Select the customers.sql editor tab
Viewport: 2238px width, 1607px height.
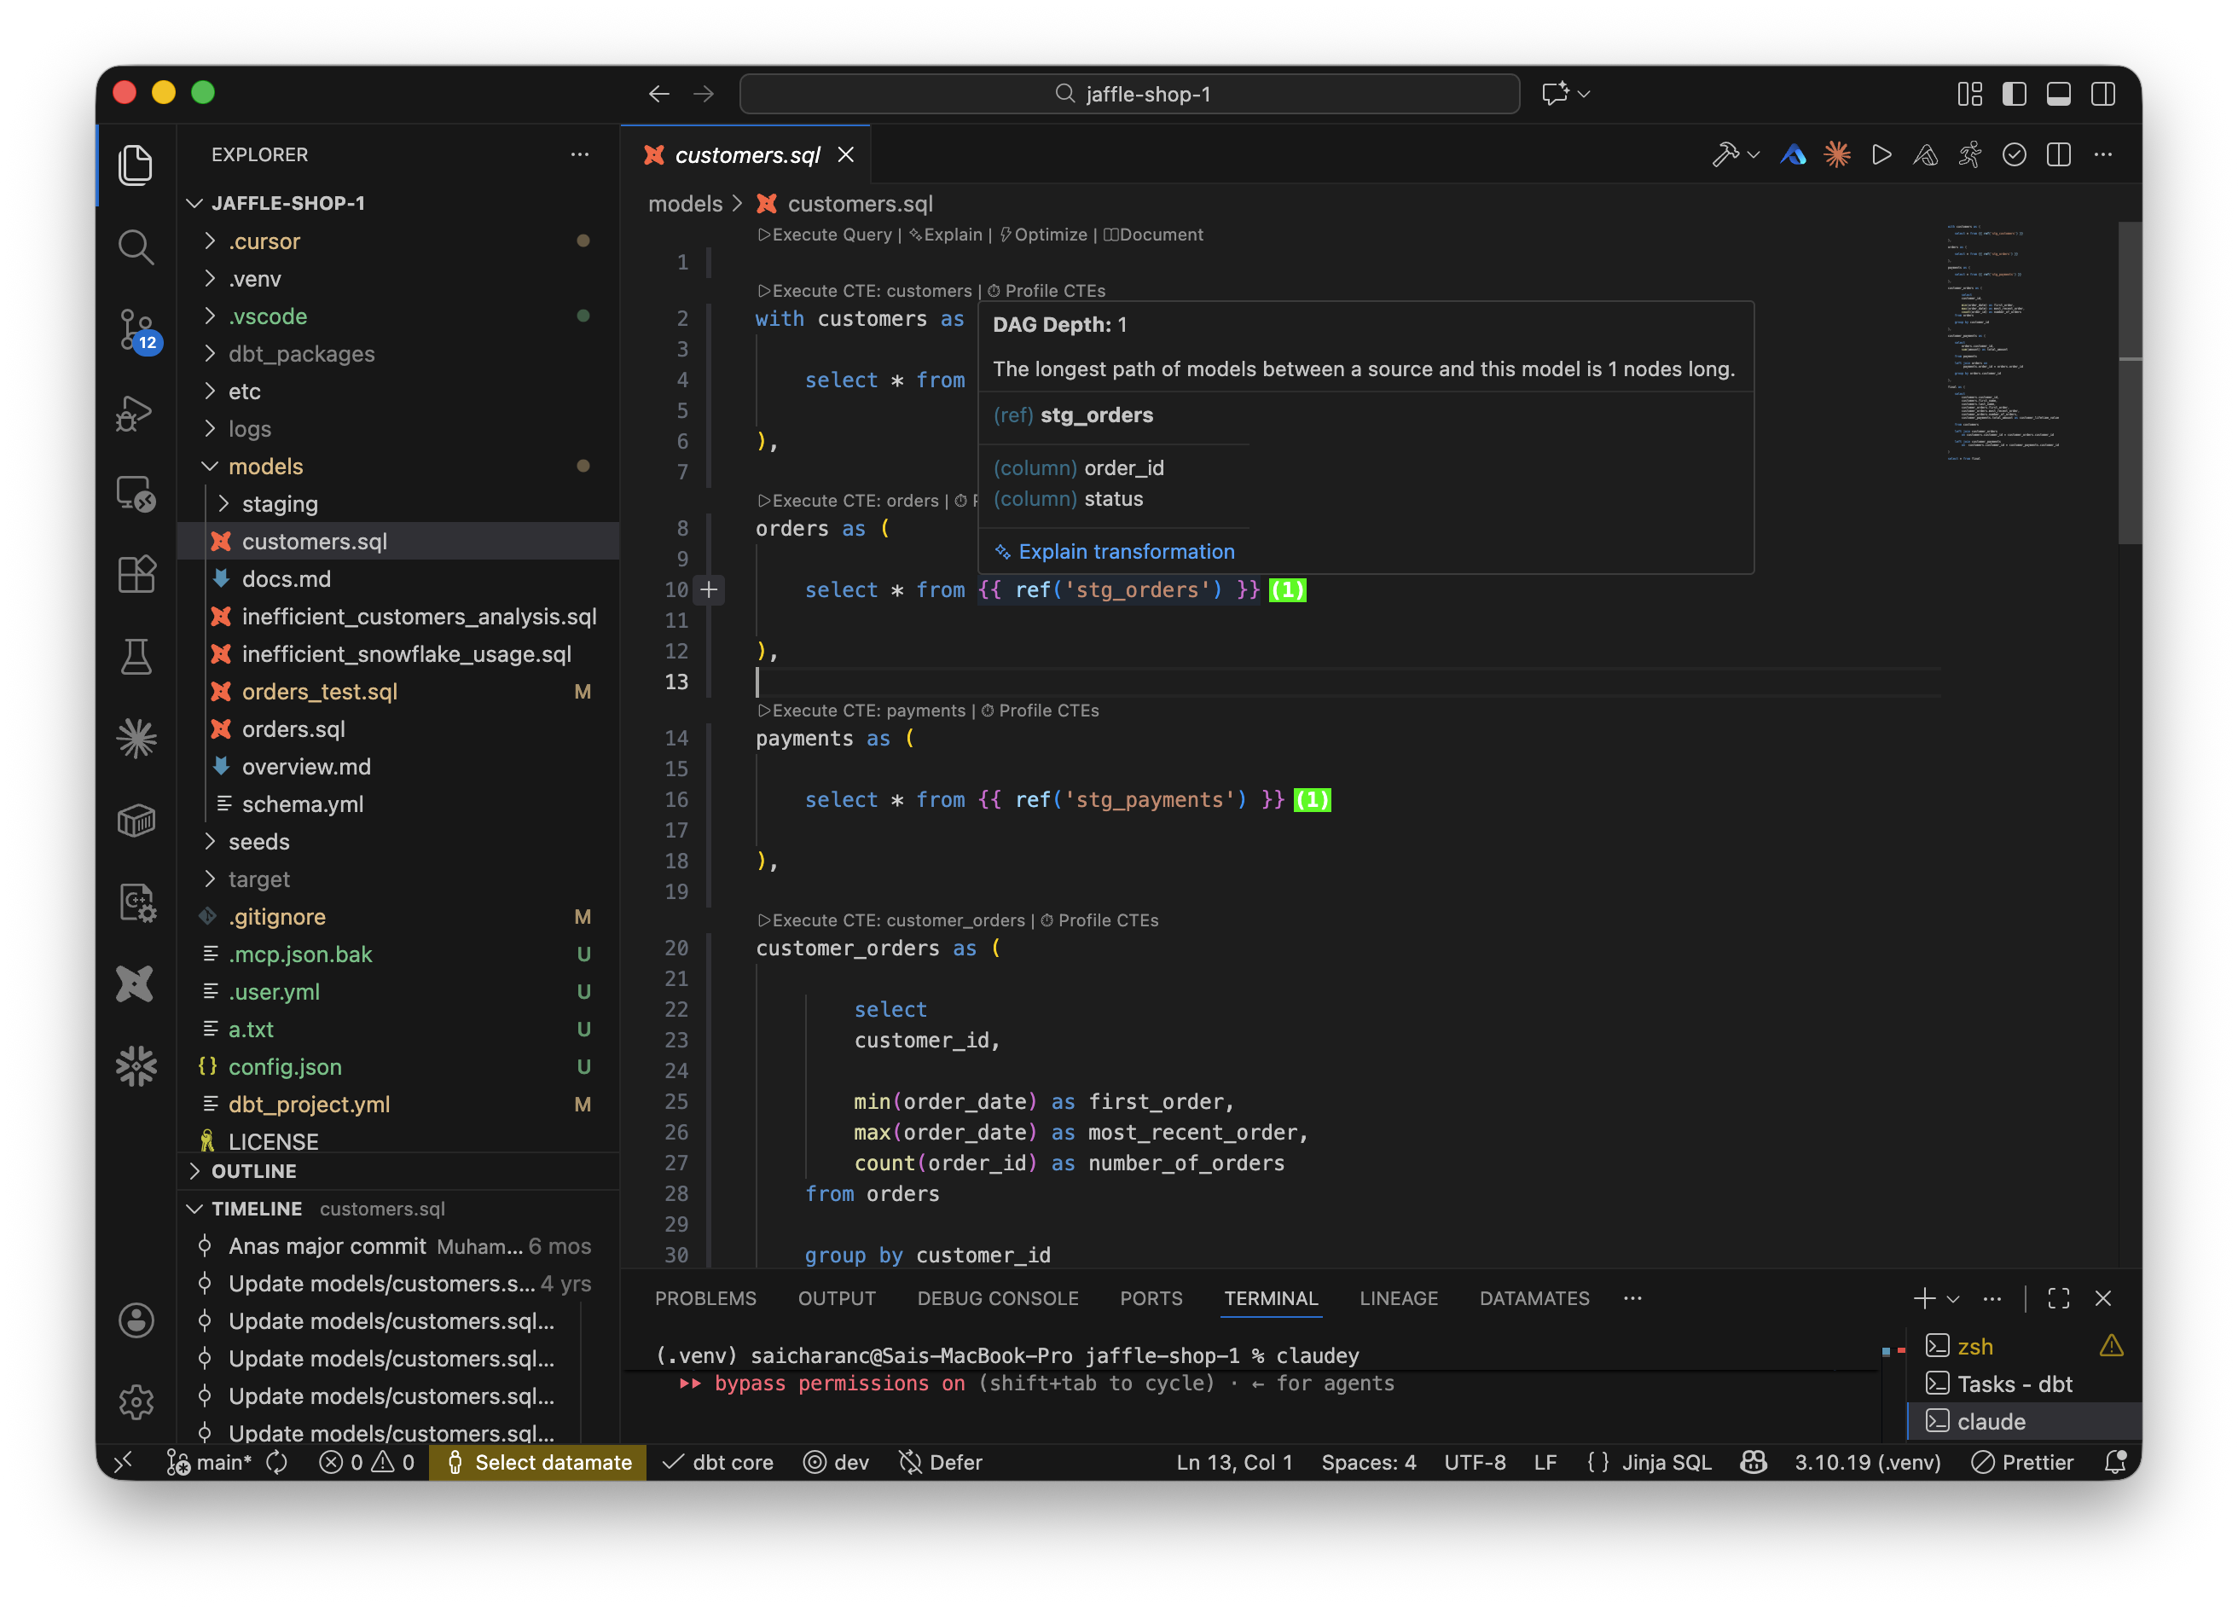pos(746,155)
